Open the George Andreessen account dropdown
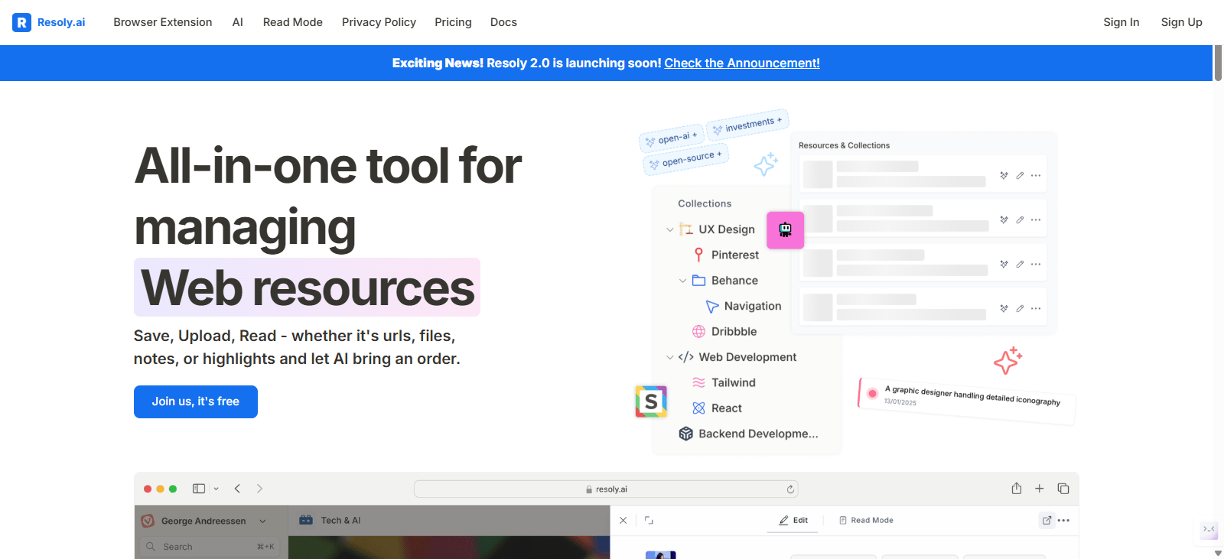1224x559 pixels. pos(262,521)
